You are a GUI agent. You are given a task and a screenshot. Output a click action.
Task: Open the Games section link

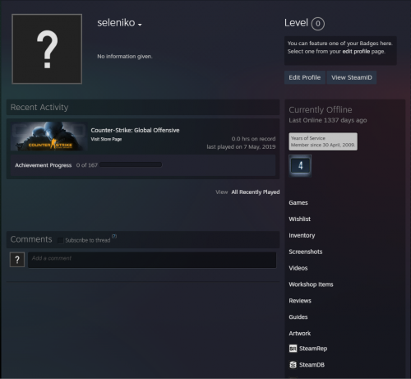(x=298, y=203)
